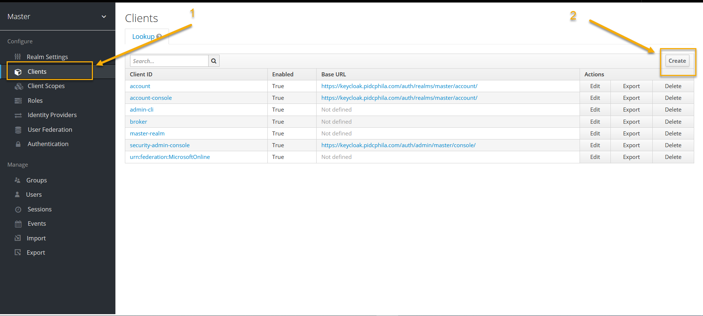The image size is (703, 316).
Task: Delete the urn:federation:MicrosoftOnline client
Action: 673,157
